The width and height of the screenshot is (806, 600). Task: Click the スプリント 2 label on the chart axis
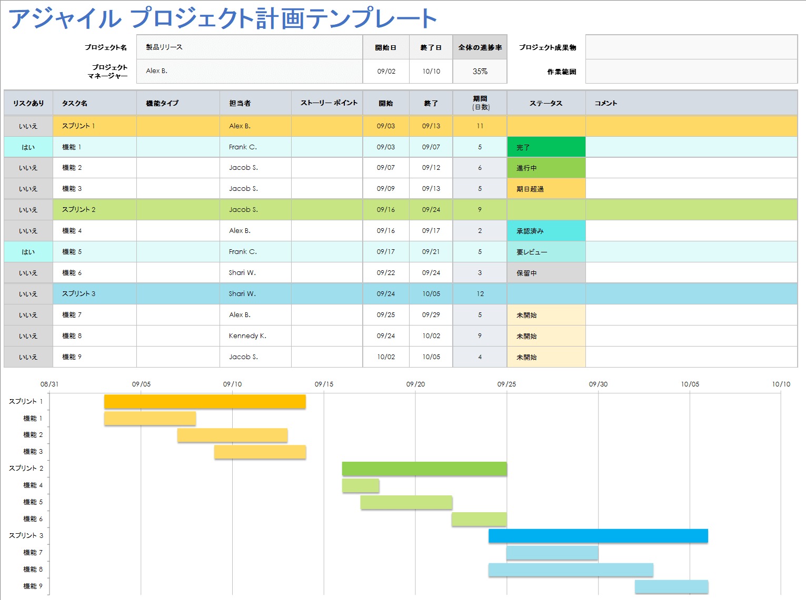tap(26, 468)
